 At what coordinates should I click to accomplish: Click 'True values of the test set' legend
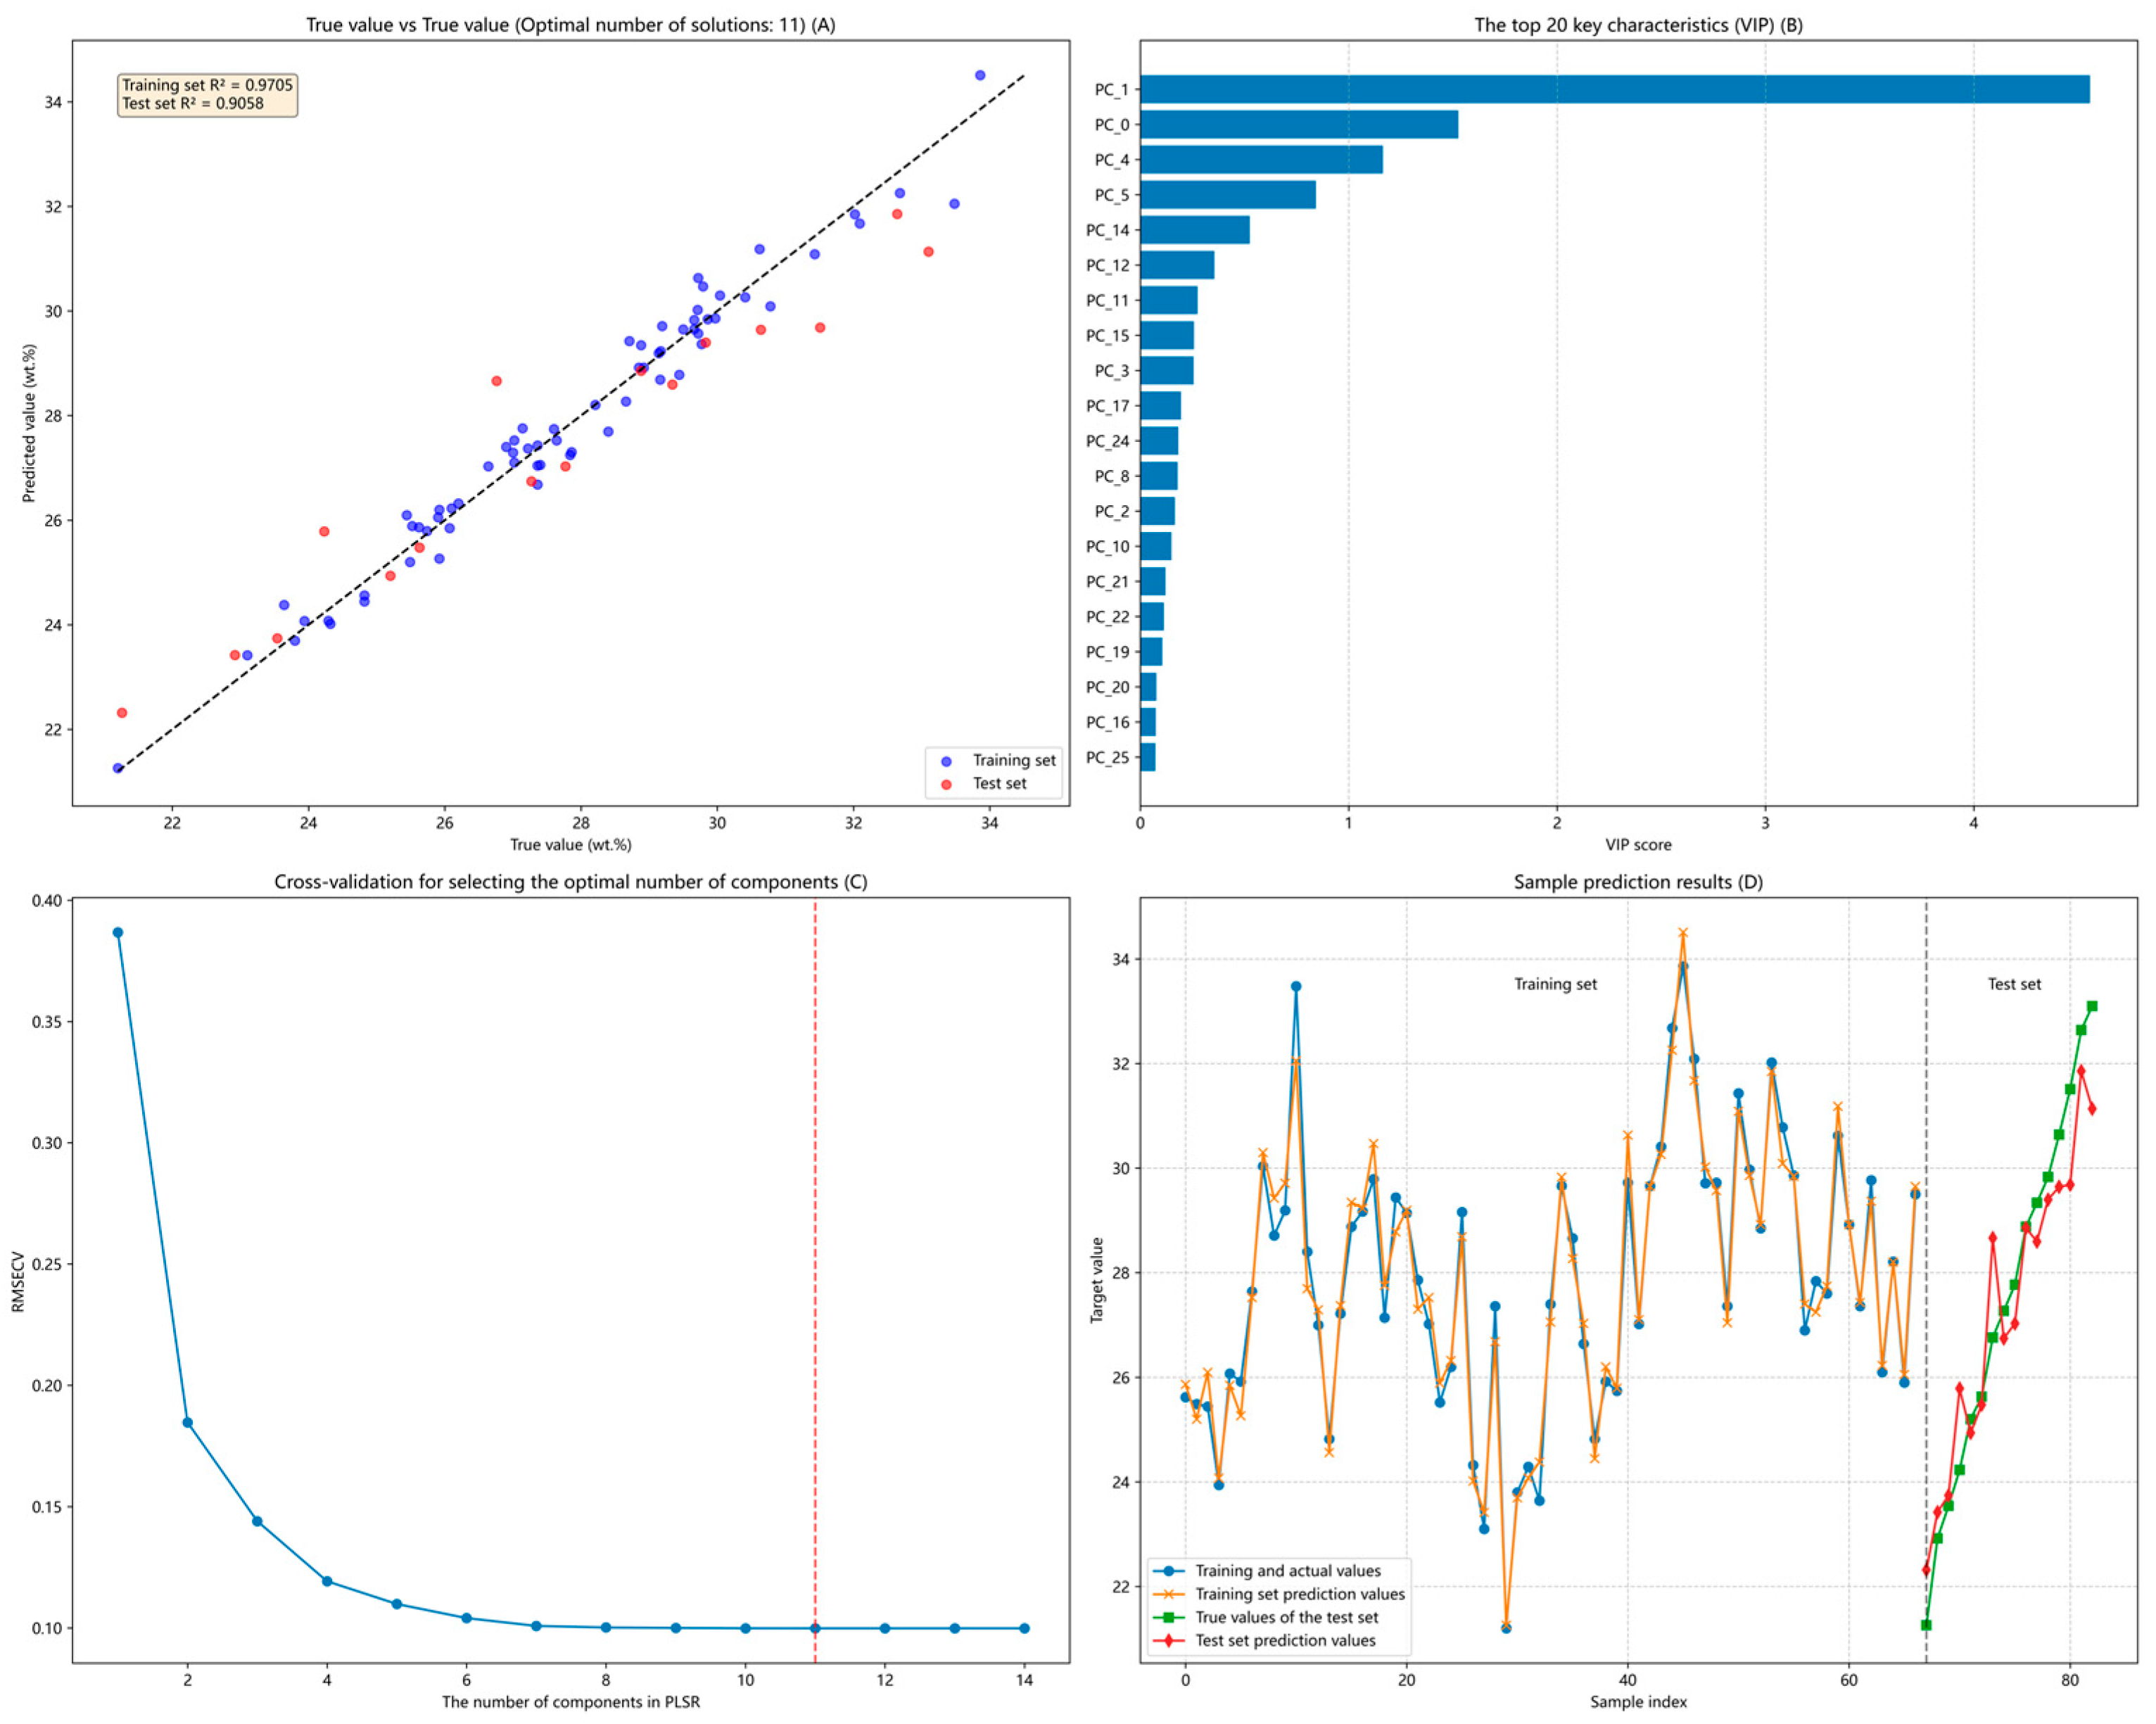pyautogui.click(x=1286, y=1617)
